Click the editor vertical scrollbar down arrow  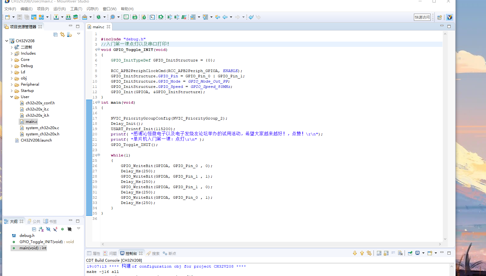click(445, 239)
